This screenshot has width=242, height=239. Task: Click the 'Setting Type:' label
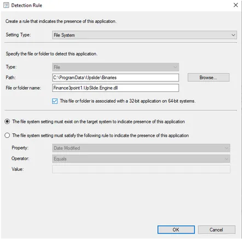18,34
